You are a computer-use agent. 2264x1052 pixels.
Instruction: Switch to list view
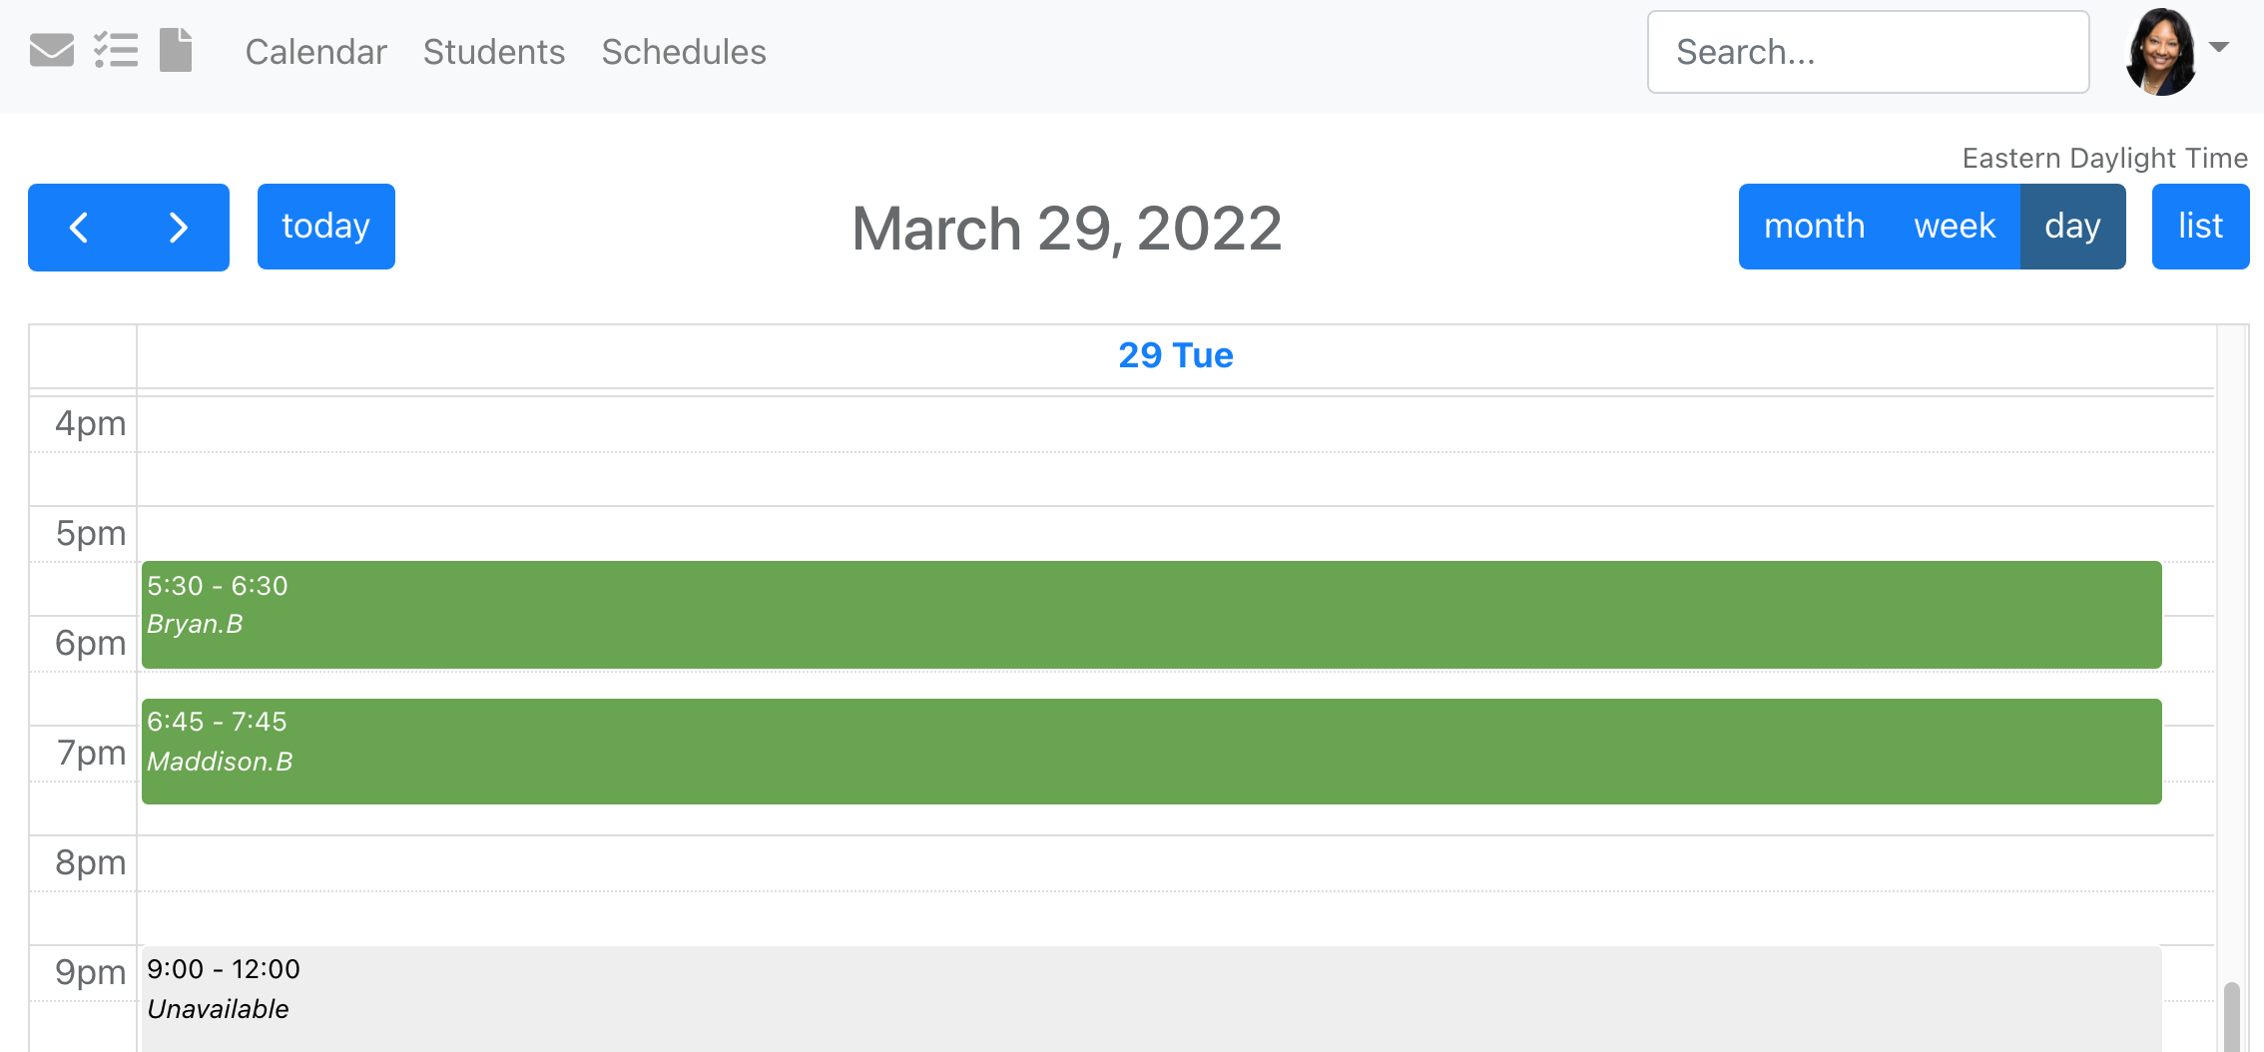click(x=2200, y=227)
